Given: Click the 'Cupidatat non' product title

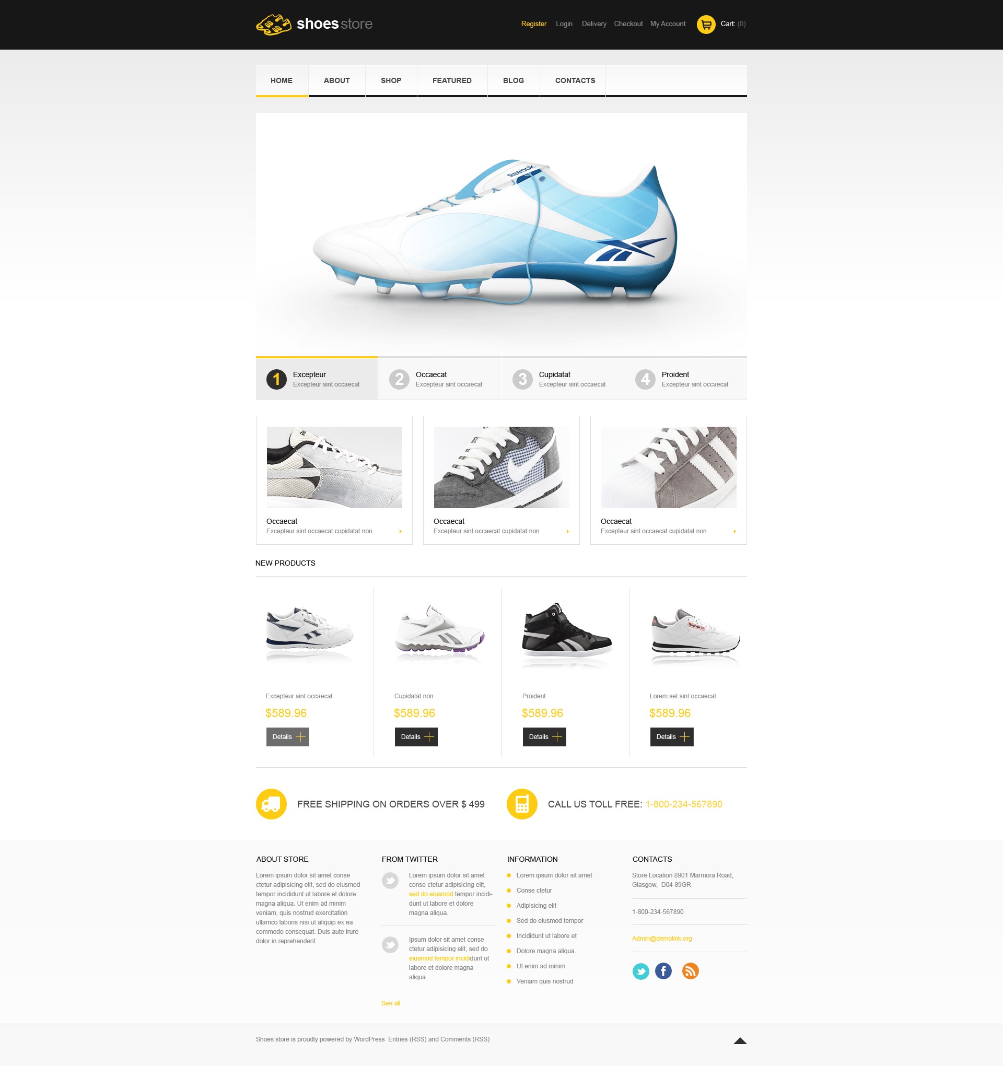Looking at the screenshot, I should click(414, 696).
